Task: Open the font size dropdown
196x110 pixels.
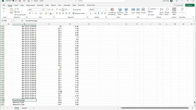Action: (x=47, y=9)
